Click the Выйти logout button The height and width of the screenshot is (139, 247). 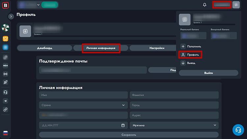click(208, 73)
